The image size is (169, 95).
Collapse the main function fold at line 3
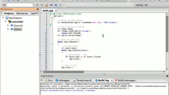click(x=52, y=18)
